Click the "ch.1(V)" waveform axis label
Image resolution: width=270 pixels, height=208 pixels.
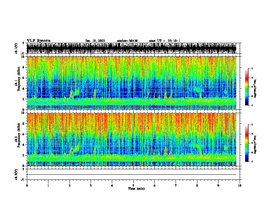point(16,48)
